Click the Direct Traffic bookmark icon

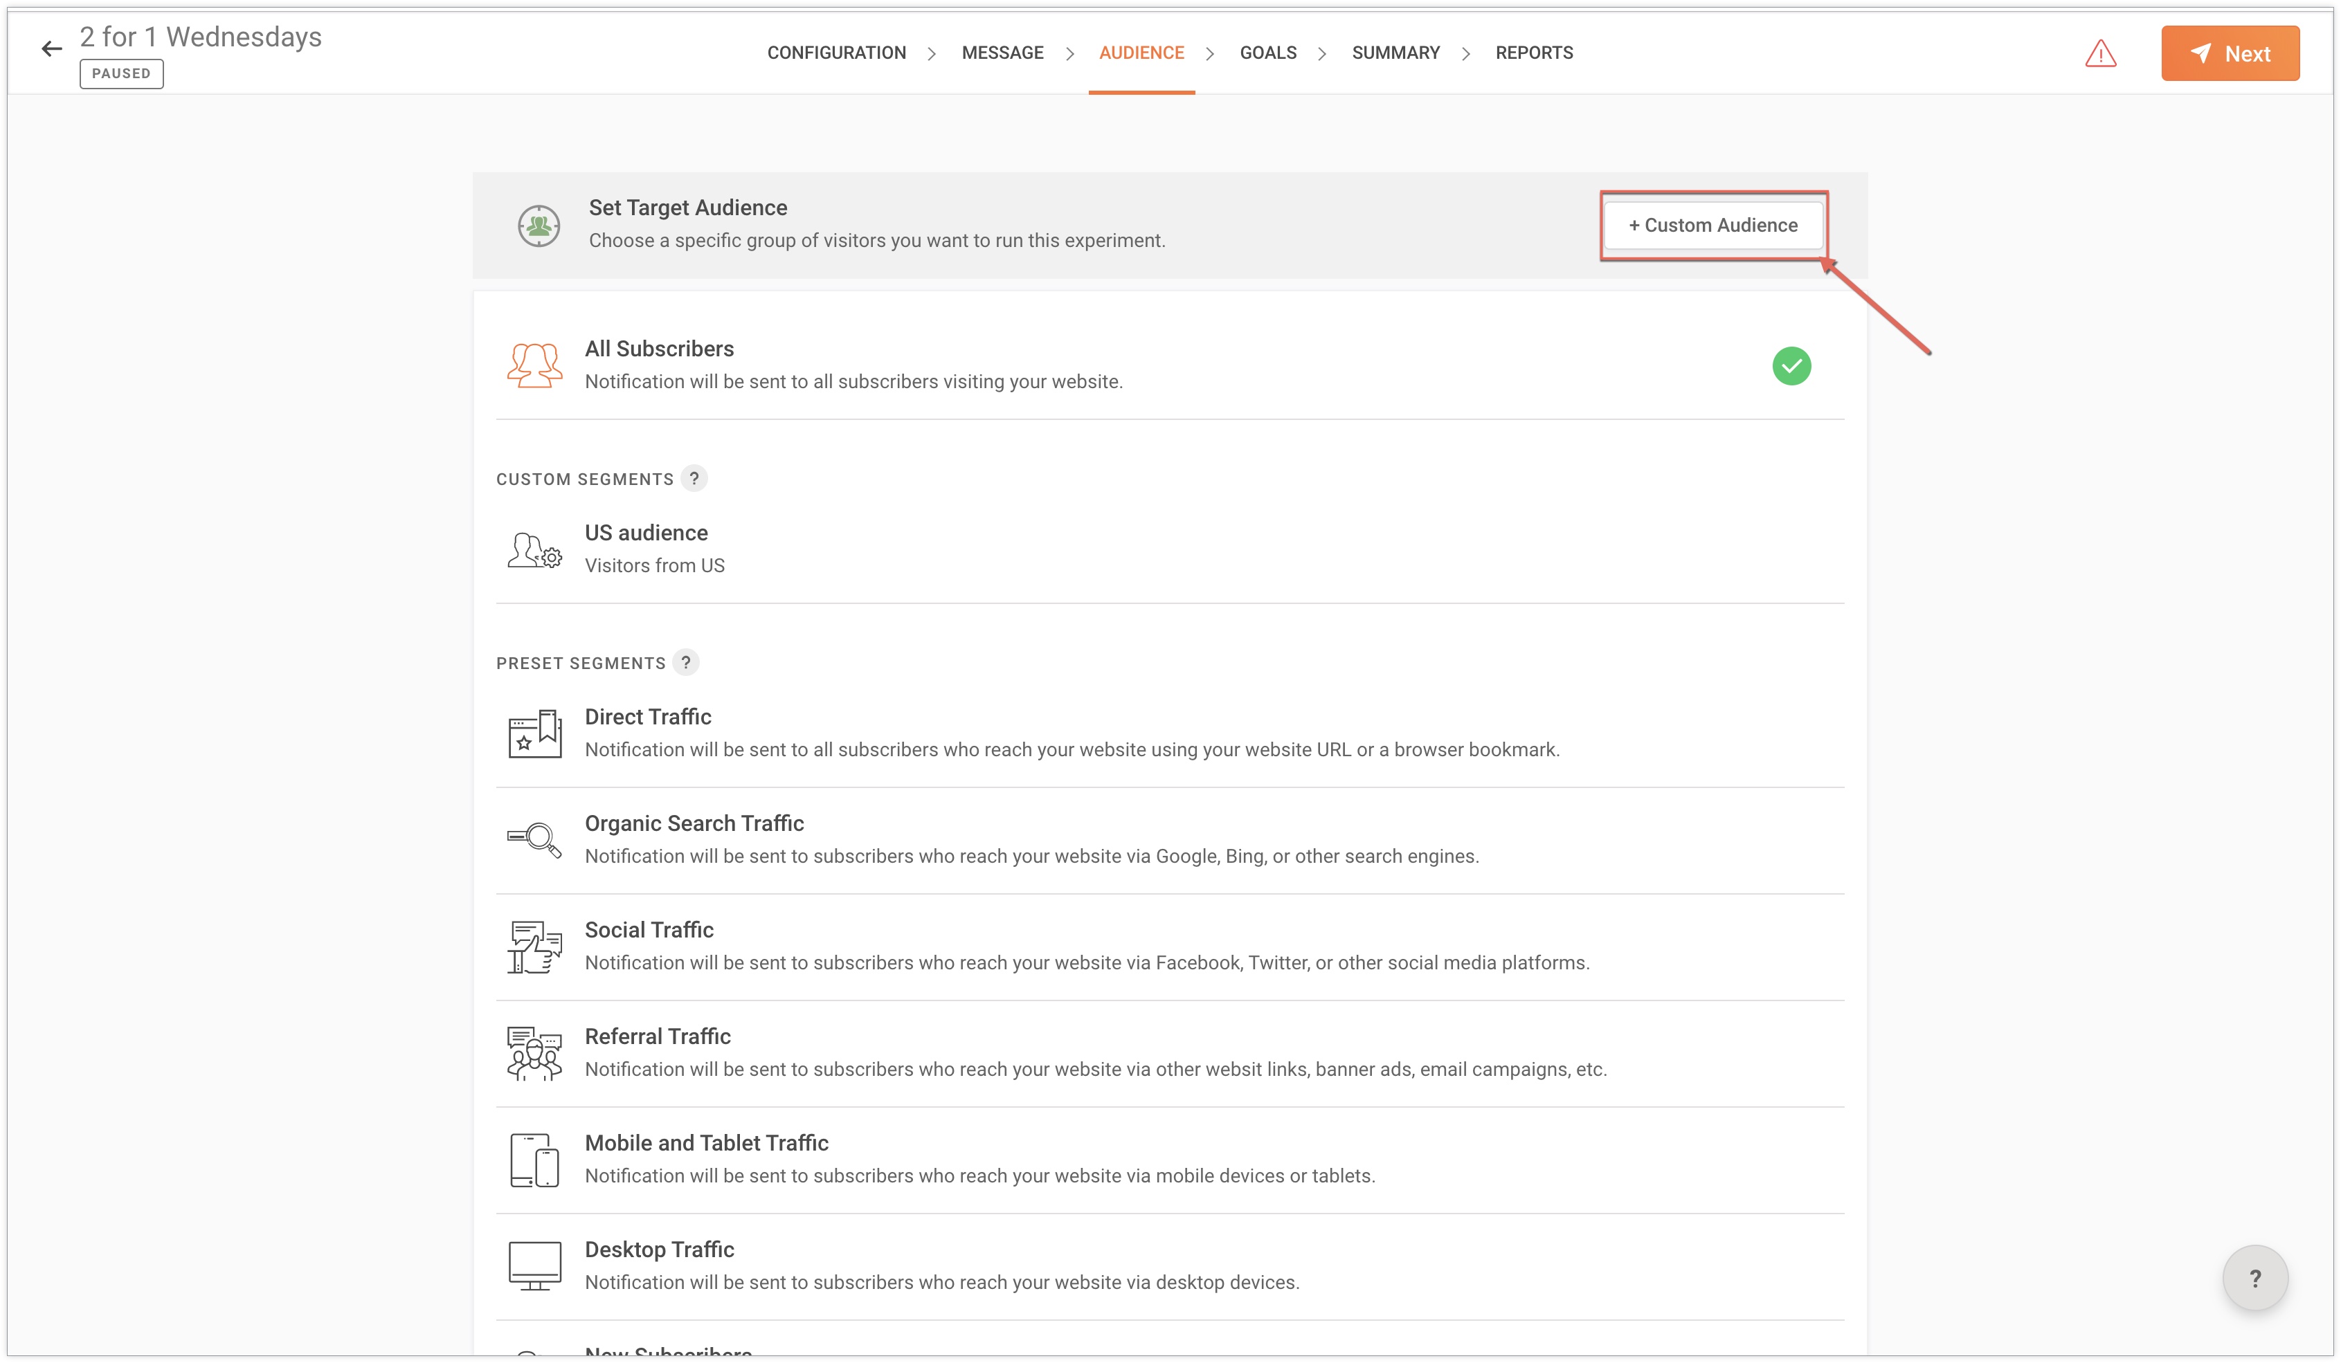[534, 733]
